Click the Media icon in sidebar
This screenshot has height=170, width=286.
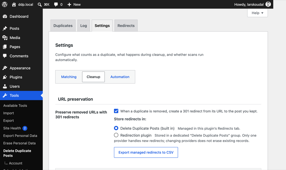(5, 38)
